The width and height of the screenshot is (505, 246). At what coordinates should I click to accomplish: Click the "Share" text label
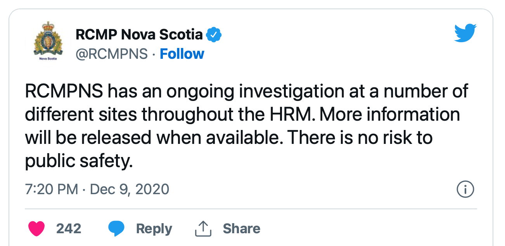click(241, 229)
